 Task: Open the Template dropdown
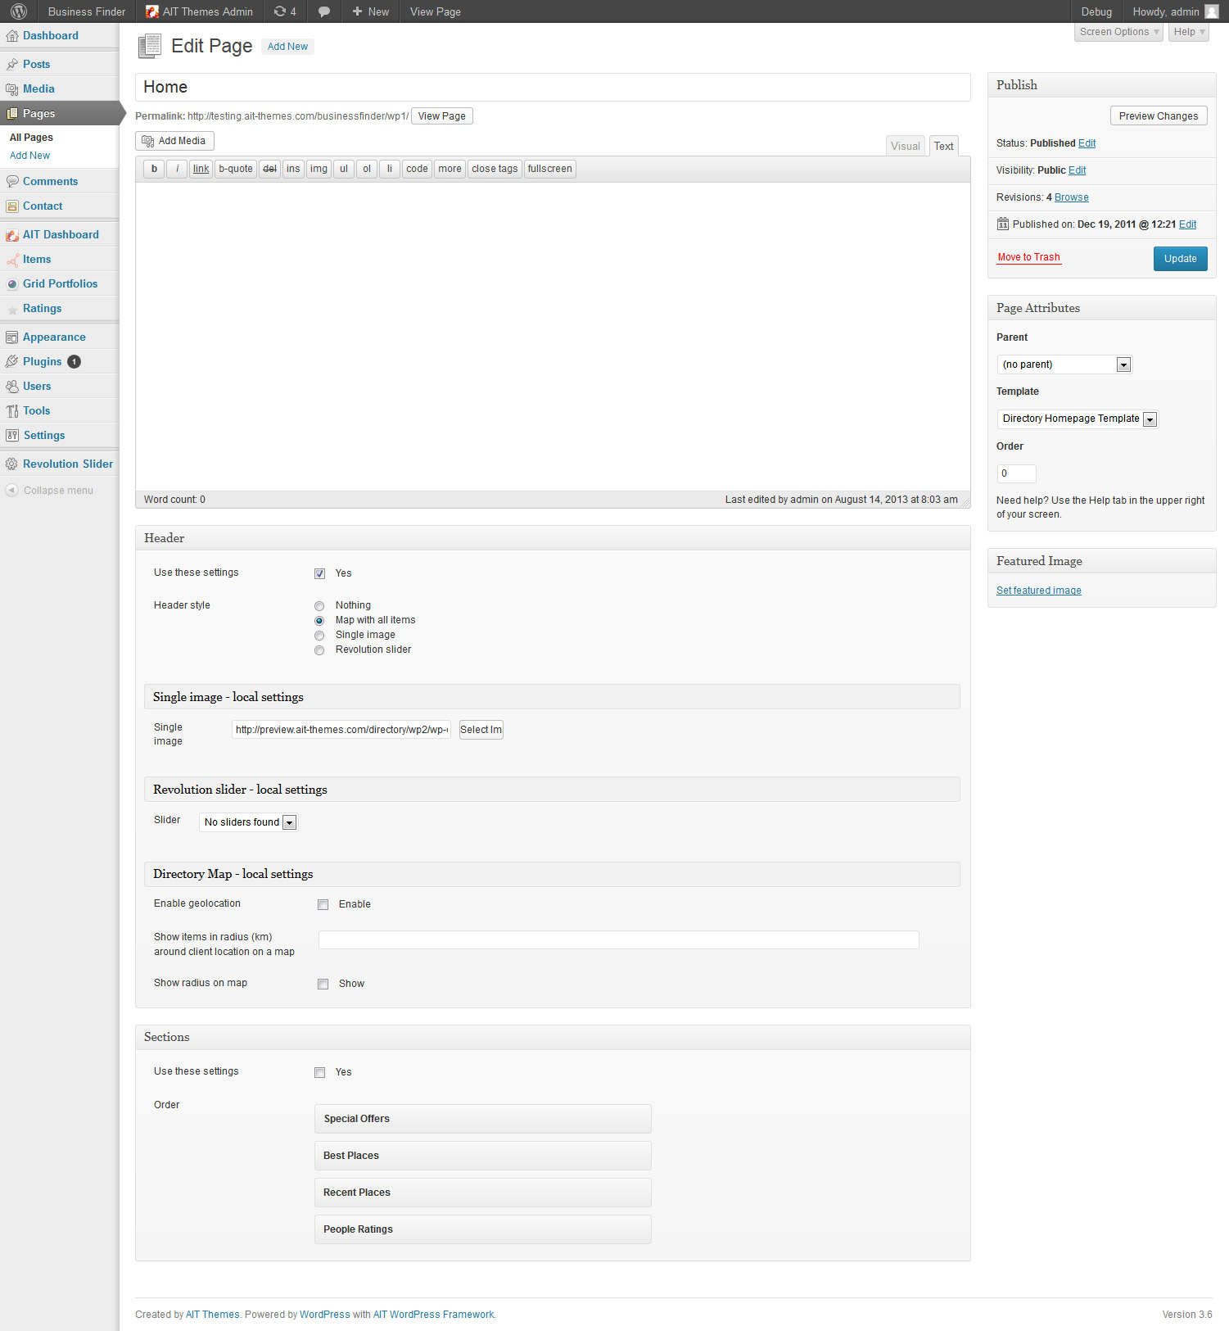pos(1077,419)
